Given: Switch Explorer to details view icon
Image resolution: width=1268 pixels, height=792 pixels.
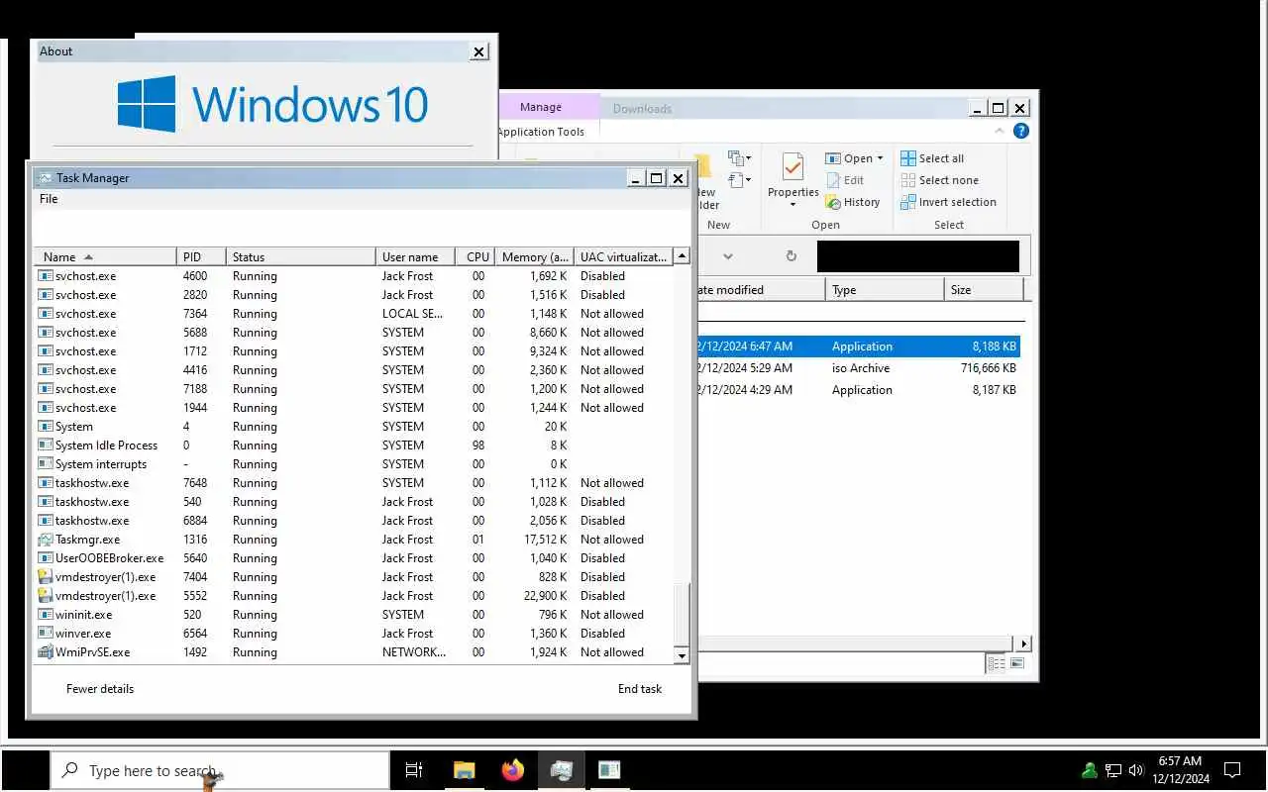Looking at the screenshot, I should [997, 663].
